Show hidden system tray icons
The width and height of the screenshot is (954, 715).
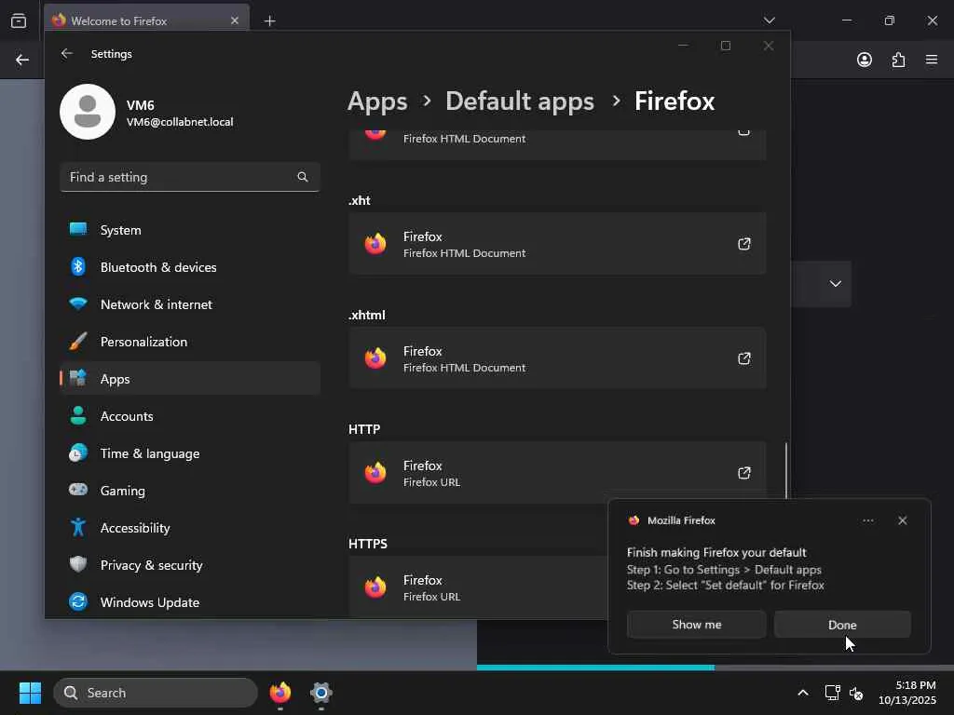803,693
